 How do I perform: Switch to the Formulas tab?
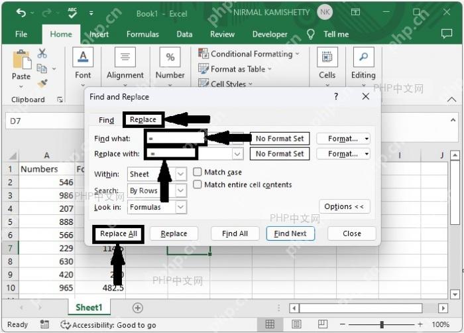coord(143,34)
